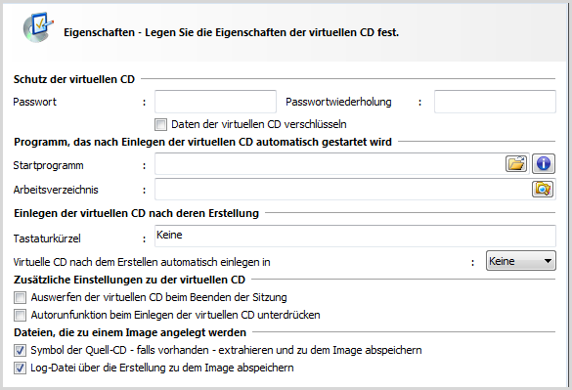Disable 'Log-Datei über die Erstellung' checkbox
572x390 pixels.
pos(21,368)
